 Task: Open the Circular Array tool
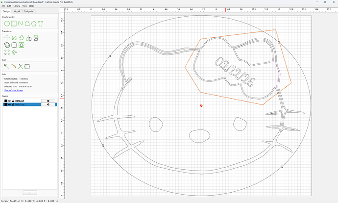[14, 52]
